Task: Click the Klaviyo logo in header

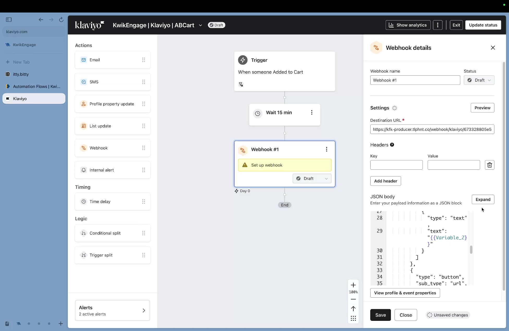Action: click(x=89, y=25)
